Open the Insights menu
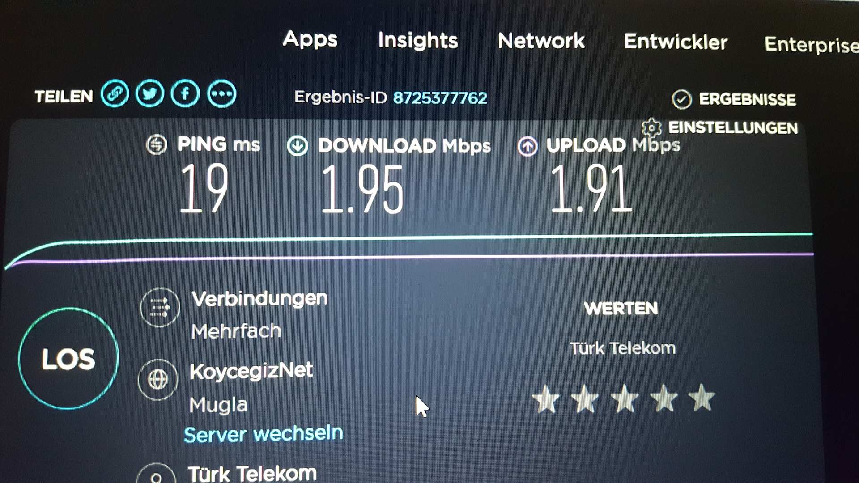The height and width of the screenshot is (483, 859). 418,41
